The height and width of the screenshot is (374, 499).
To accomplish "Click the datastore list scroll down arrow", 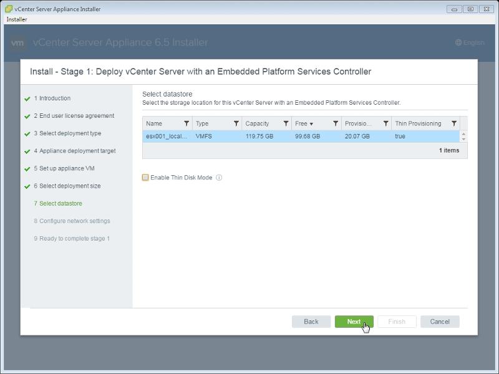I will pyautogui.click(x=463, y=139).
